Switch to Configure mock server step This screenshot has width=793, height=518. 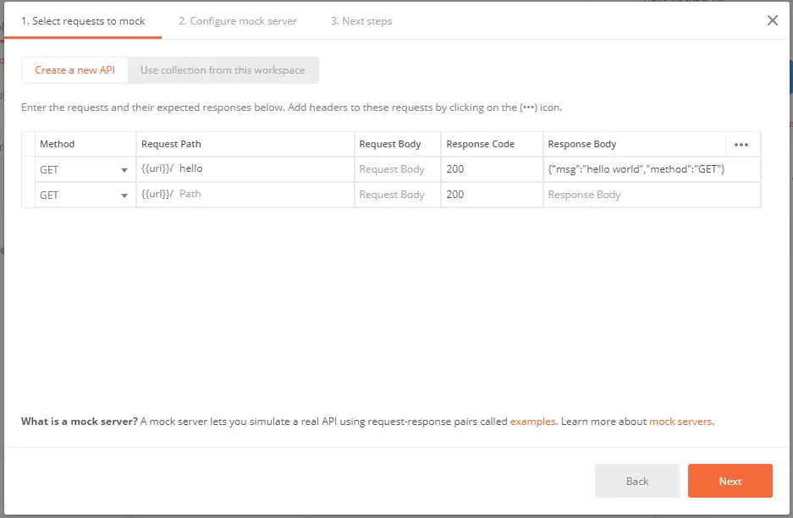(237, 21)
